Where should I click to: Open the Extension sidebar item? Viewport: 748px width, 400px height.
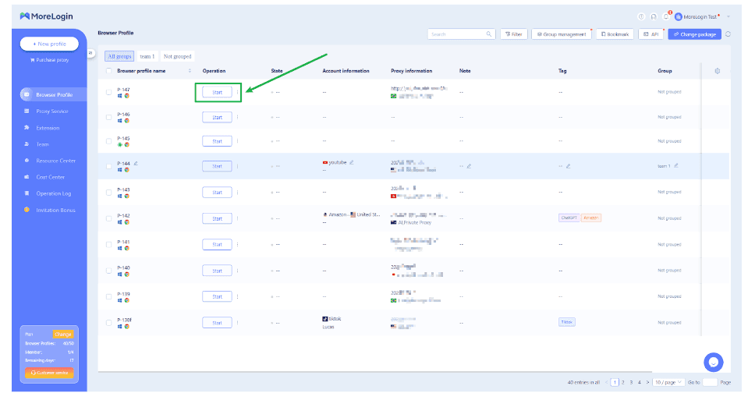coord(48,128)
